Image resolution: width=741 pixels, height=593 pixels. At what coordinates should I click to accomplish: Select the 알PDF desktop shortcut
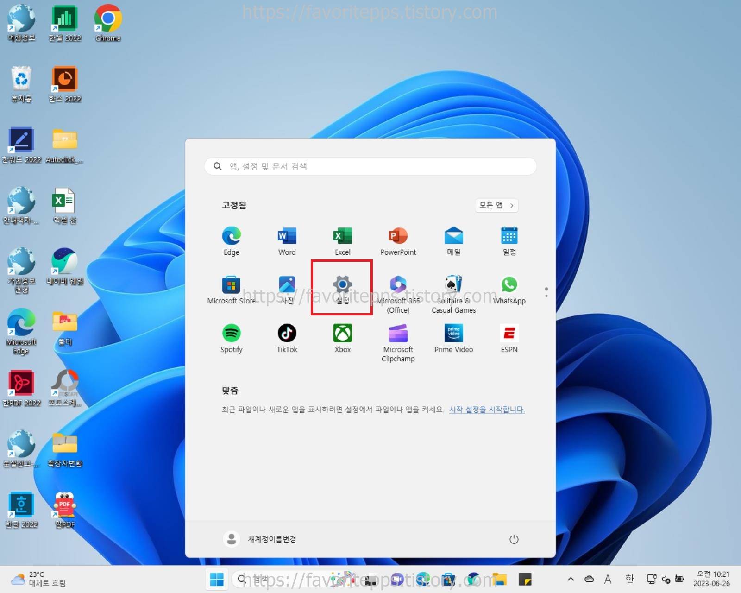pyautogui.click(x=65, y=510)
